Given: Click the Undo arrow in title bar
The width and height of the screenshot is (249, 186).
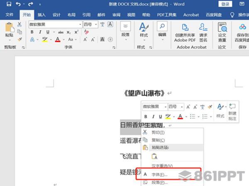Looking at the screenshot, I should click(18, 4).
